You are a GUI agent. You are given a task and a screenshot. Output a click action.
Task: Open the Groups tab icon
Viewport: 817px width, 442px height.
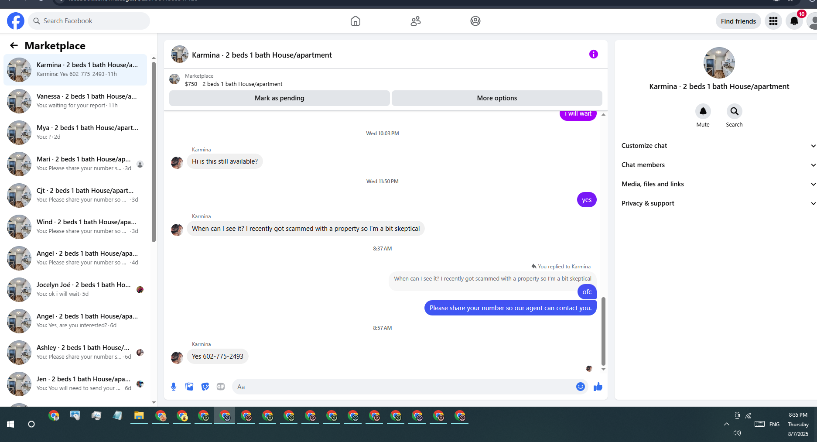pyautogui.click(x=475, y=21)
